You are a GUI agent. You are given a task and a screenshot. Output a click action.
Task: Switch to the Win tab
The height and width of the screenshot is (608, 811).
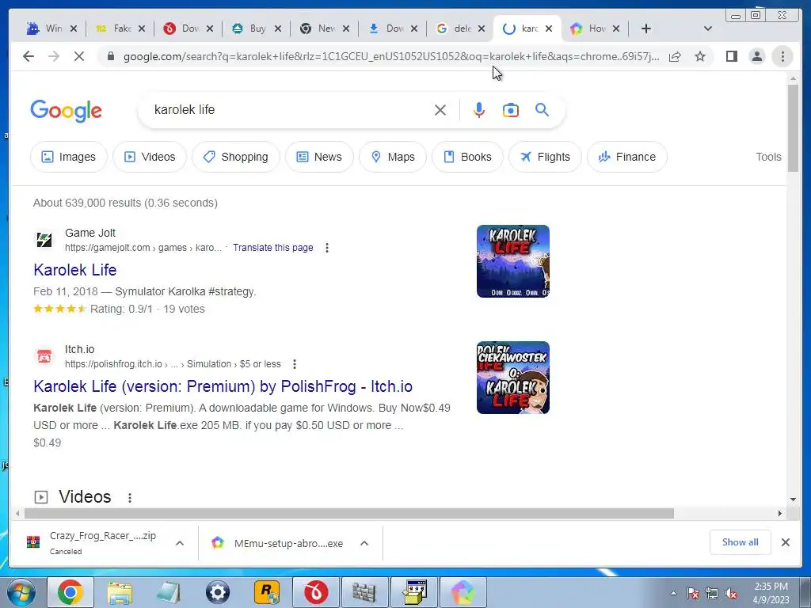click(x=47, y=28)
